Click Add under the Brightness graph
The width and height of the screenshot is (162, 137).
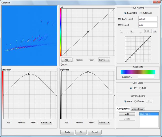[x=67, y=122]
